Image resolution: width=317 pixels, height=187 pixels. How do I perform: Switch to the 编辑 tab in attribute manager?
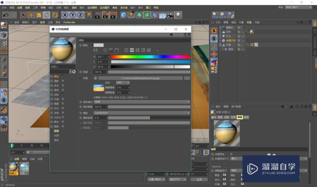point(240,117)
